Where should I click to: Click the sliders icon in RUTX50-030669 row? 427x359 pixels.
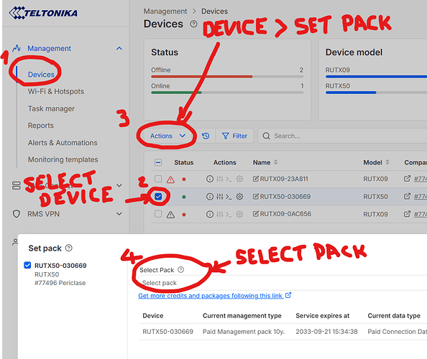220,196
